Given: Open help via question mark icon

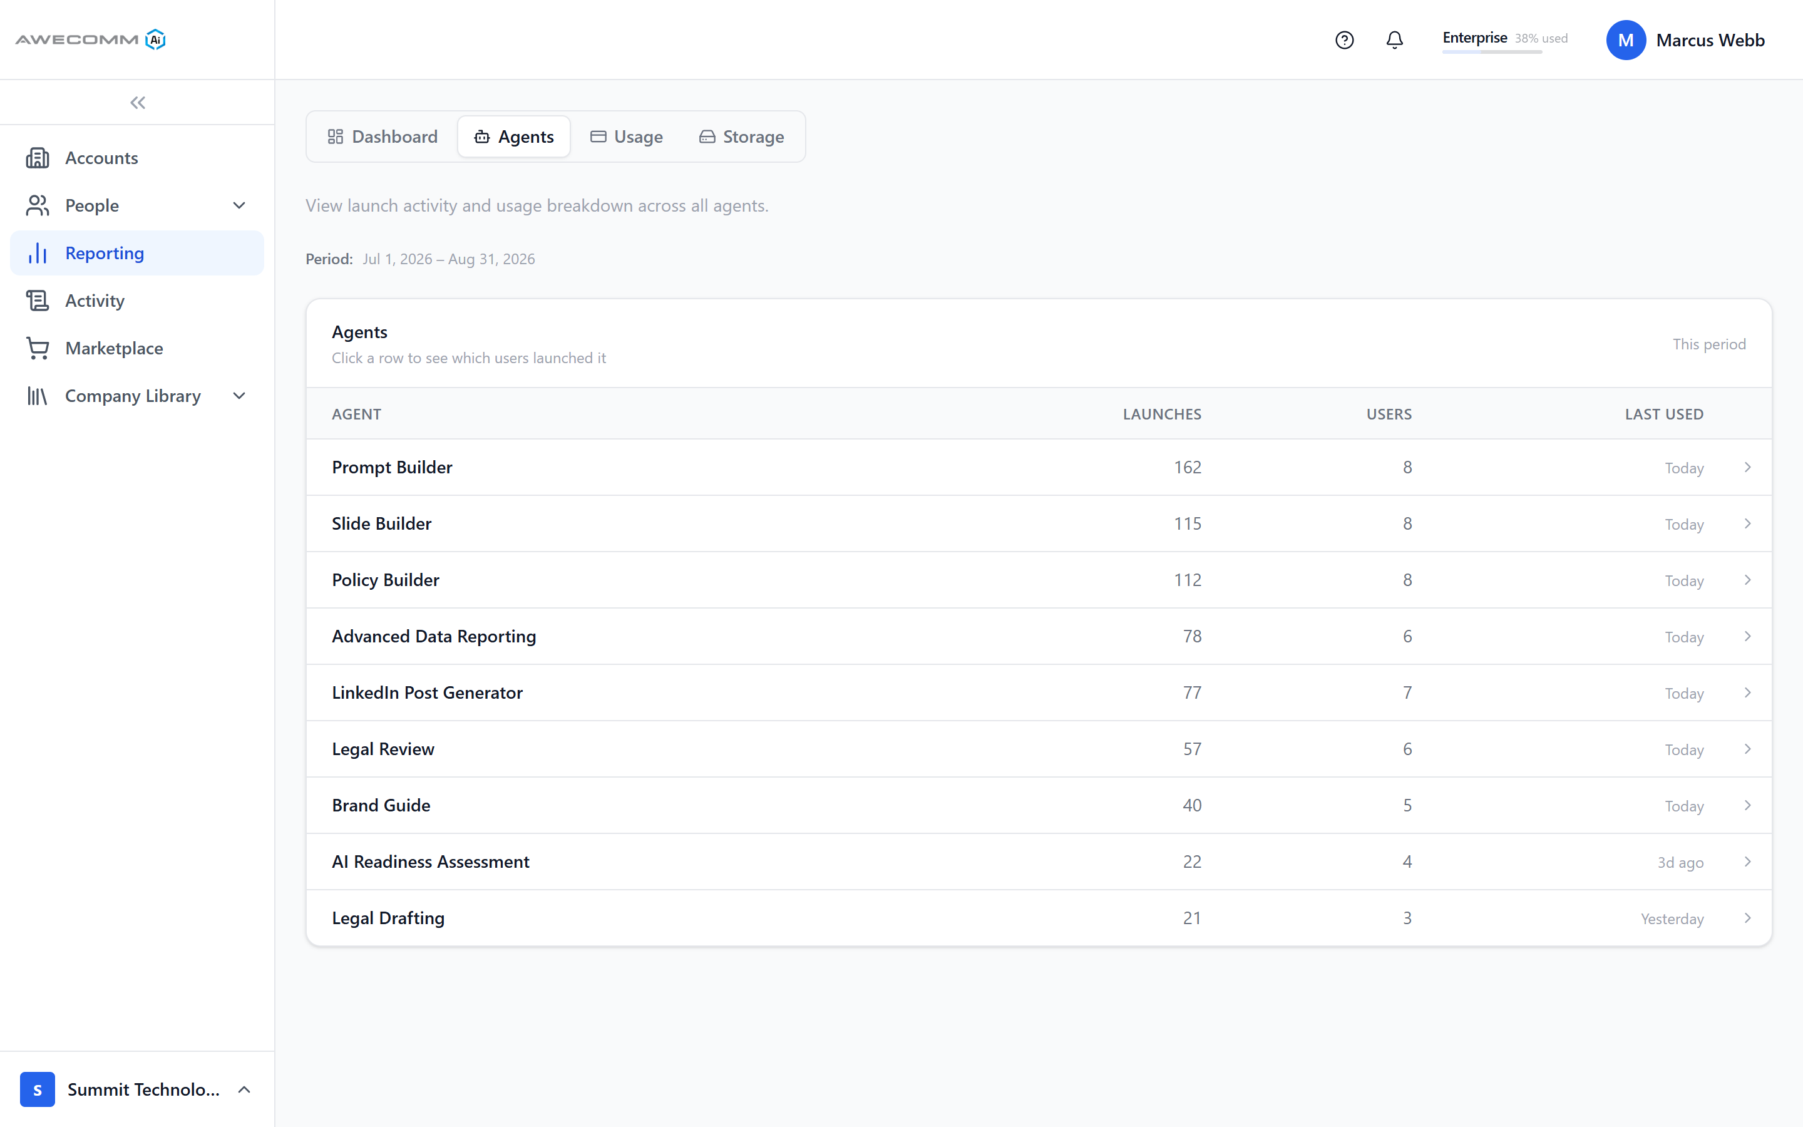Looking at the screenshot, I should (x=1344, y=40).
